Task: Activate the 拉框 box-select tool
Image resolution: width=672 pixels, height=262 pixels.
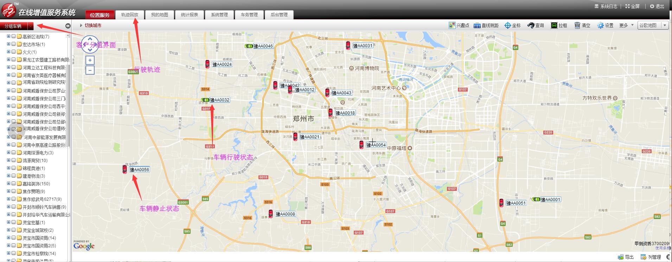Action: [x=554, y=25]
